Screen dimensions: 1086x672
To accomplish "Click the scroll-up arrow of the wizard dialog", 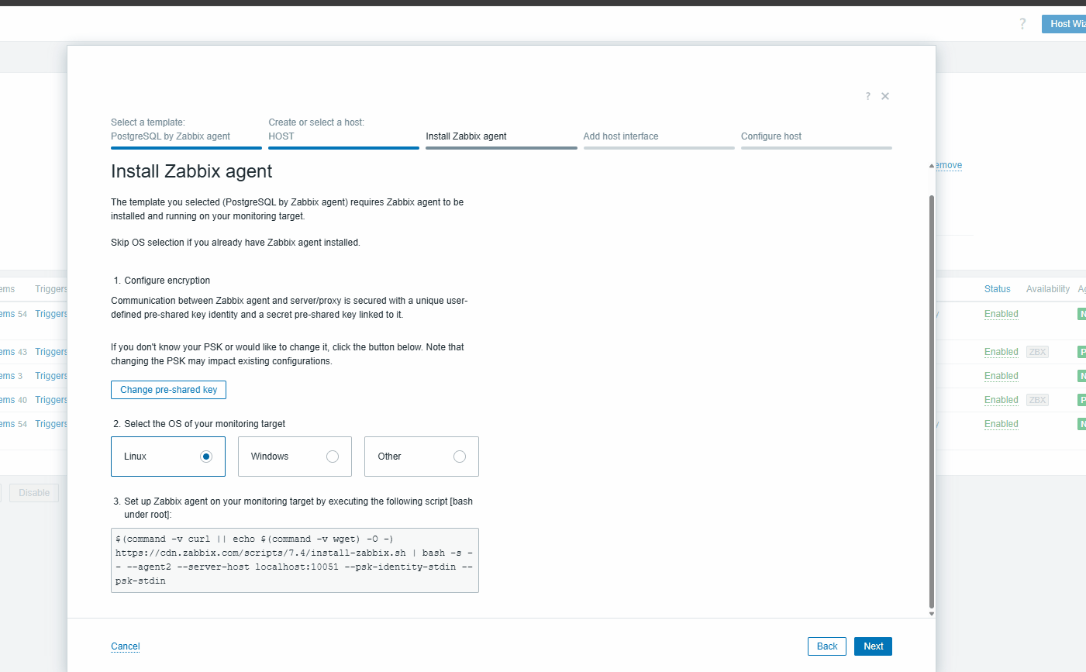I will coord(932,166).
